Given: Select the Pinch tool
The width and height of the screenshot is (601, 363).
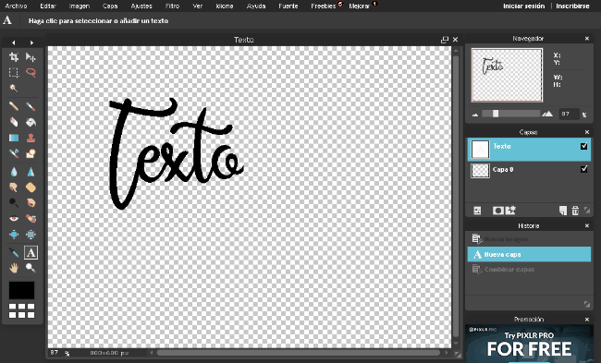Looking at the screenshot, I should [31, 234].
